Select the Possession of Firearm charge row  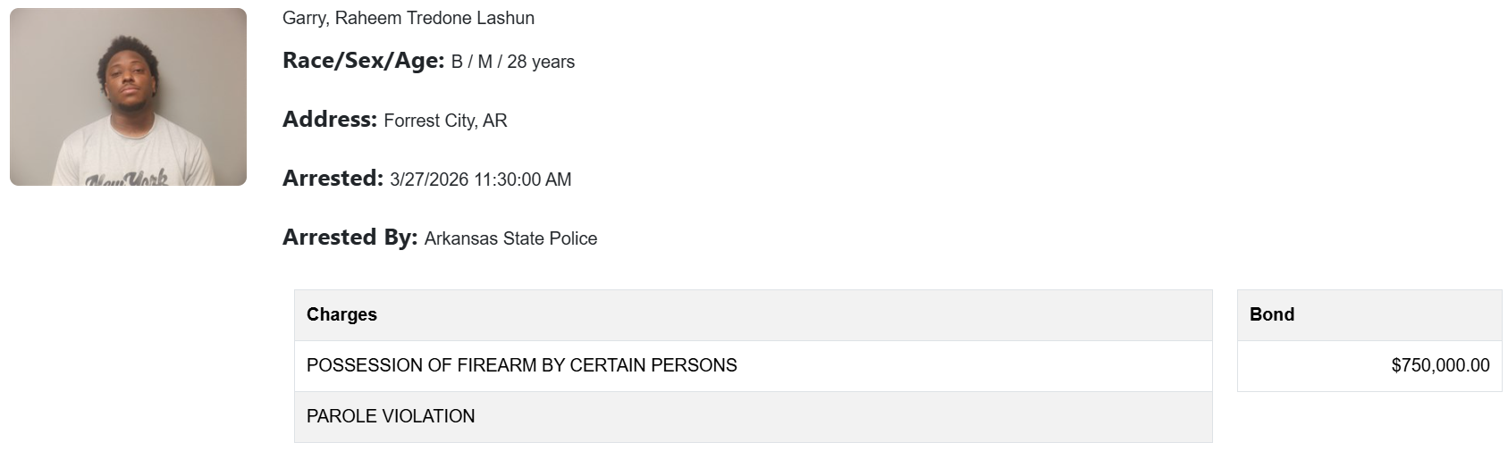coord(521,365)
